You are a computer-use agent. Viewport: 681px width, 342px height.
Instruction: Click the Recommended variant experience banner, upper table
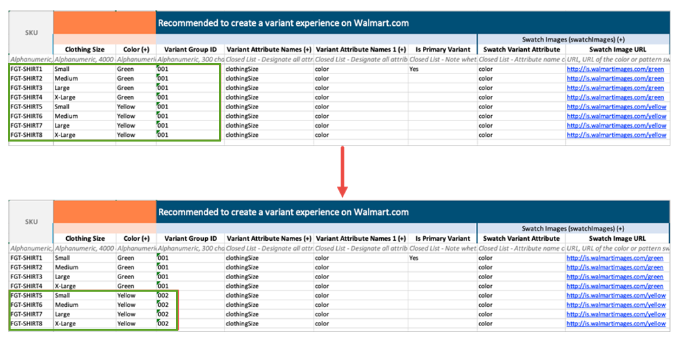[x=412, y=23]
